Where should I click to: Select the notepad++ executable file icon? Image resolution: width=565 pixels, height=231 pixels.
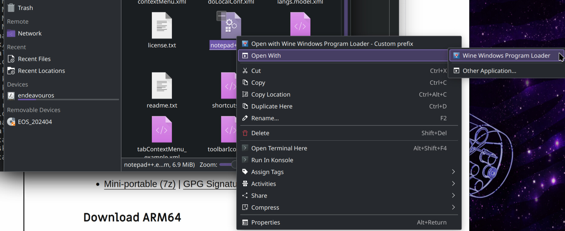pyautogui.click(x=231, y=26)
